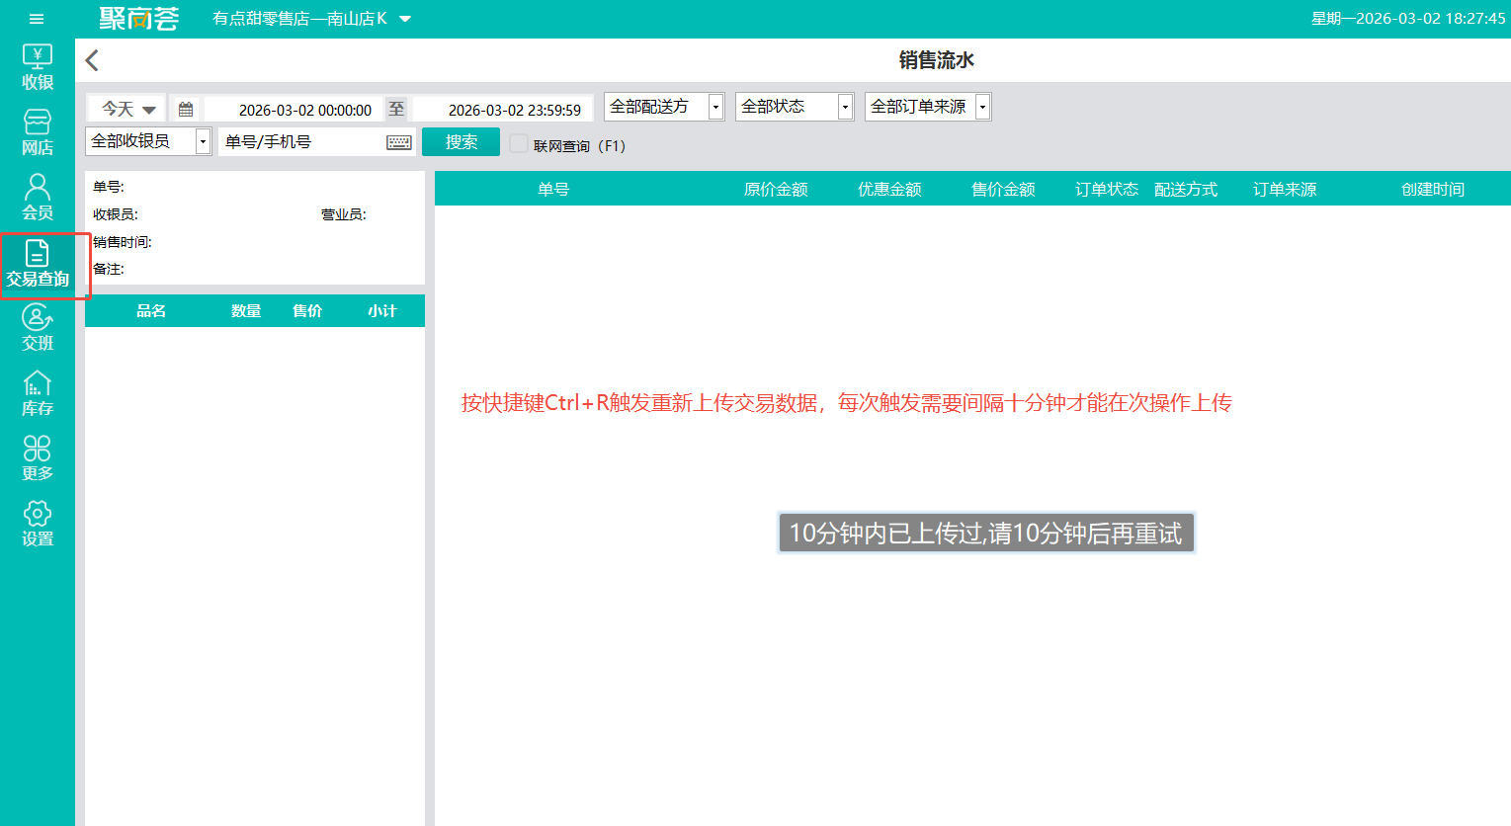Open on-screen keyboard icon in search field
This screenshot has width=1511, height=826.
point(399,142)
